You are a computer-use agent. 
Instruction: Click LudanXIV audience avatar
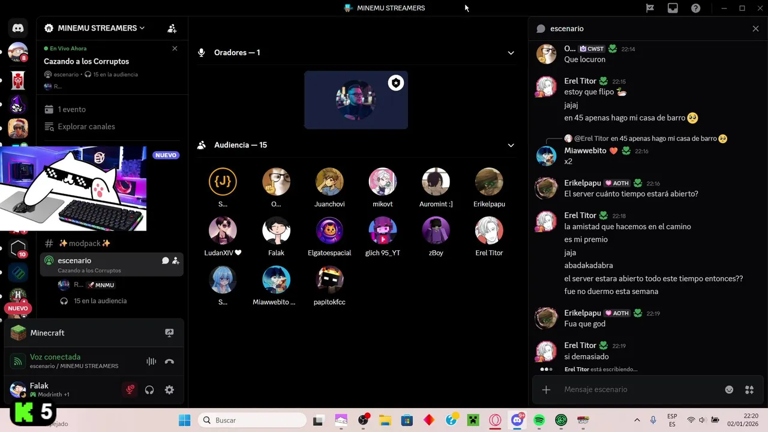223,230
